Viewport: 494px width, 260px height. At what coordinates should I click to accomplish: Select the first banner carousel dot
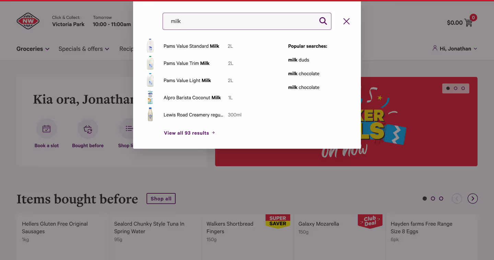(448, 88)
